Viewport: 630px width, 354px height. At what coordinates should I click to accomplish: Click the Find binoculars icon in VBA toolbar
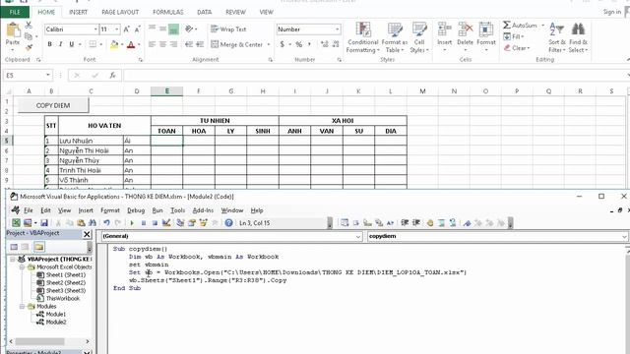click(x=92, y=223)
